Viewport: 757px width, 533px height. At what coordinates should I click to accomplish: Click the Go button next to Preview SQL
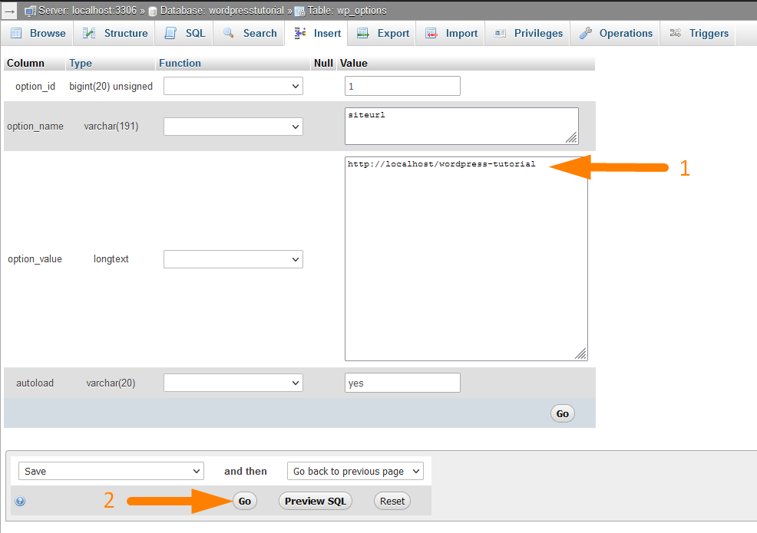tap(245, 501)
